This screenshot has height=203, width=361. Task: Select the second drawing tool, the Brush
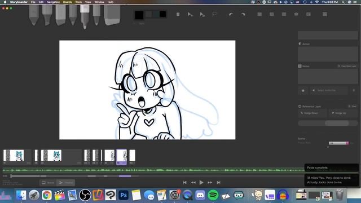pos(47,15)
